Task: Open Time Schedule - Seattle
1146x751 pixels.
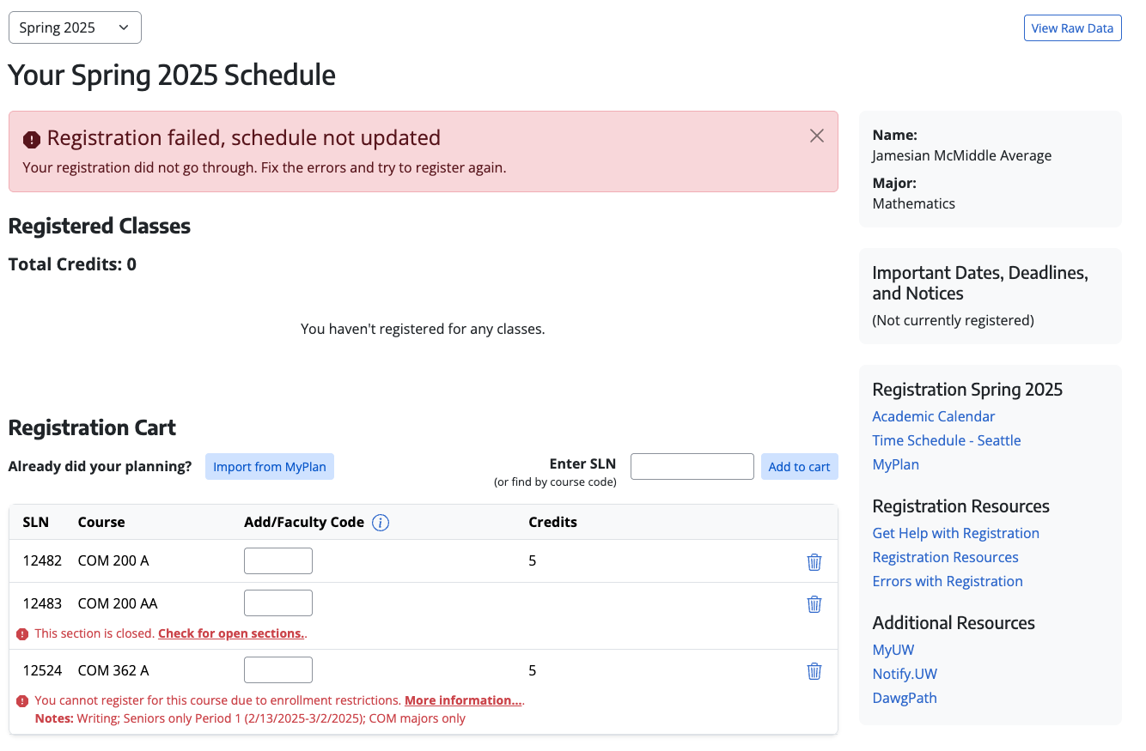Action: coord(946,439)
